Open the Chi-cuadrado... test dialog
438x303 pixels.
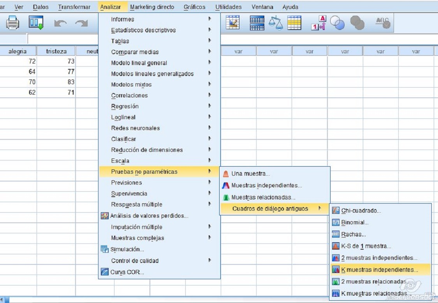(380, 210)
